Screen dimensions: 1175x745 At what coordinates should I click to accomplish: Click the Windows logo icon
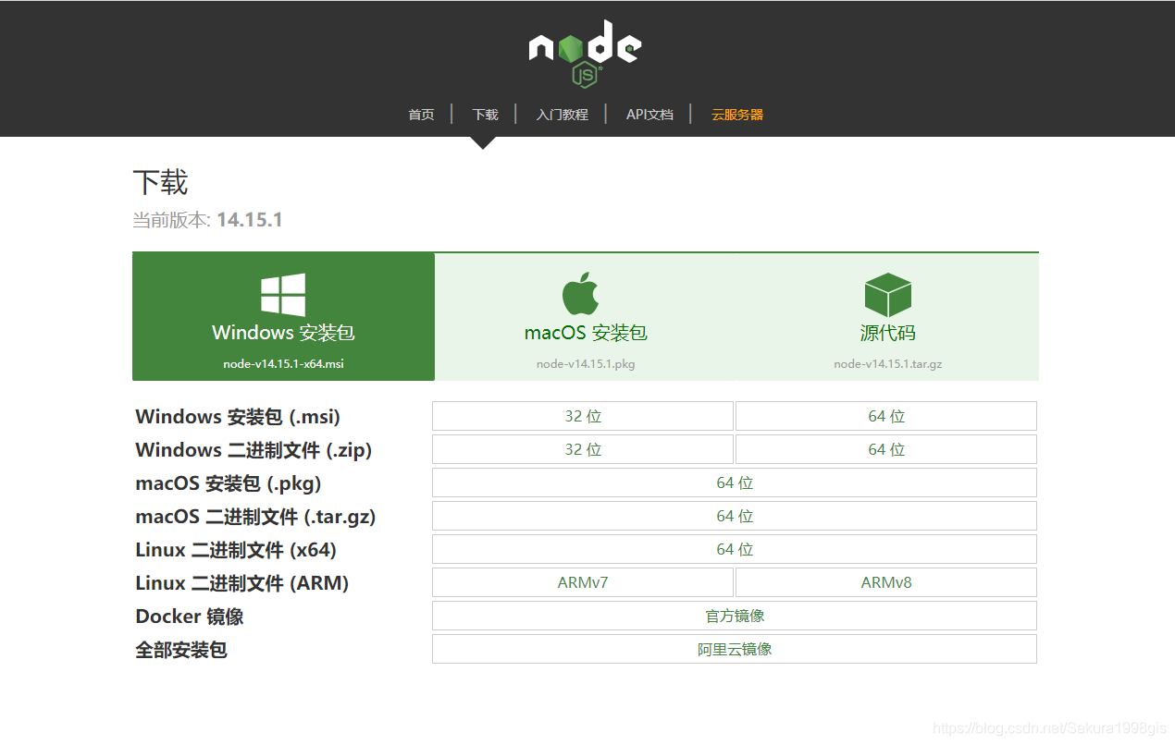(x=283, y=295)
